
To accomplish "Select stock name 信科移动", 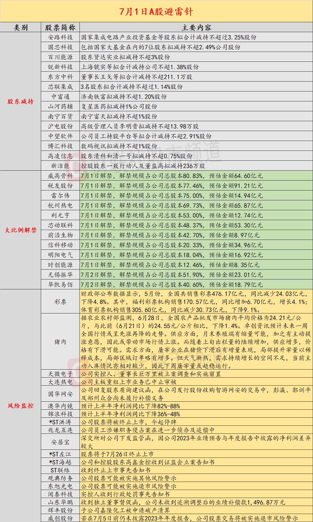I will tap(60, 245).
